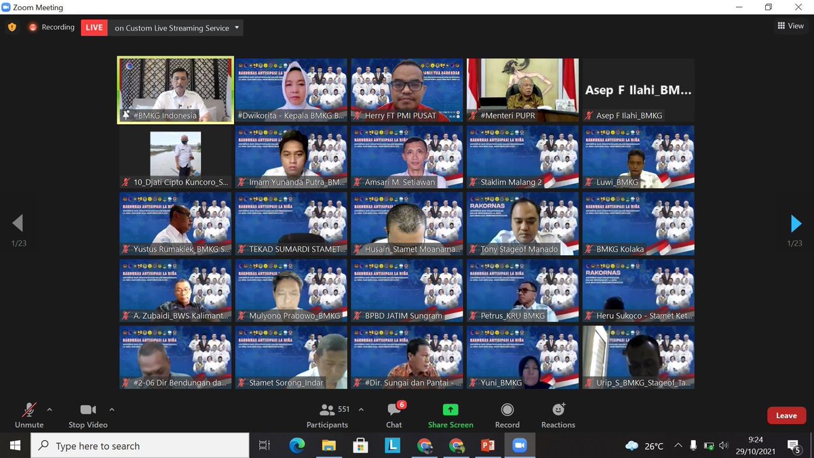Select Heru Sukoco - Stamet tile
The height and width of the screenshot is (458, 814).
tap(638, 290)
